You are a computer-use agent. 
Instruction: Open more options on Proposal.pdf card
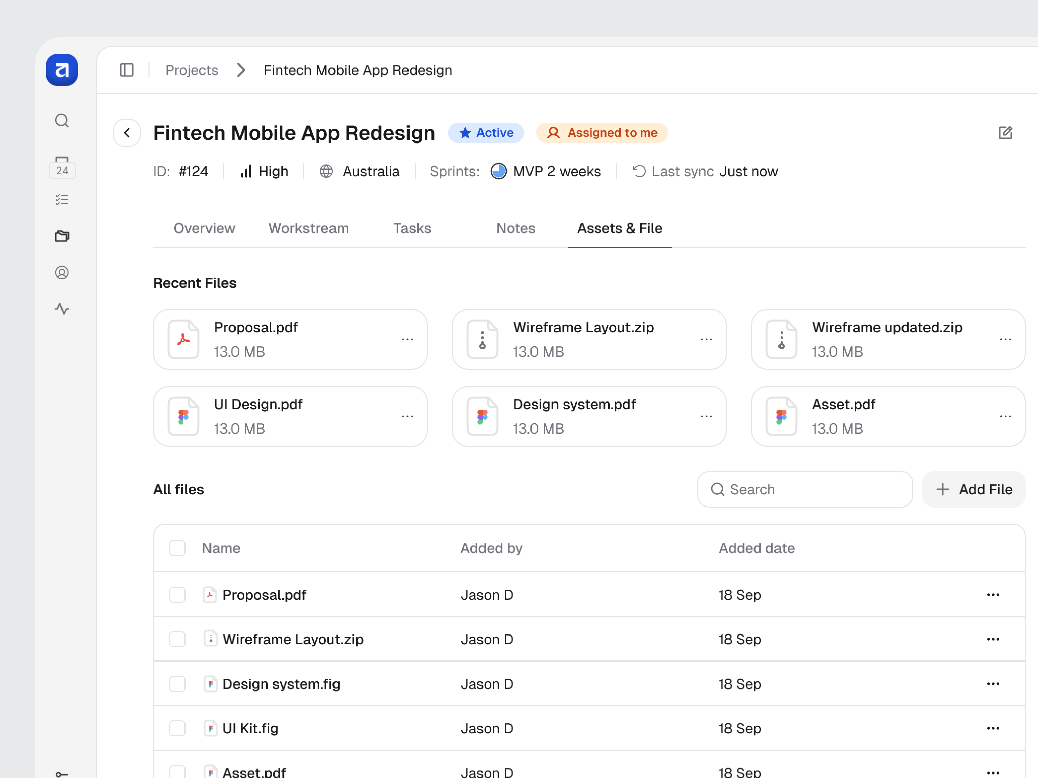[407, 339]
